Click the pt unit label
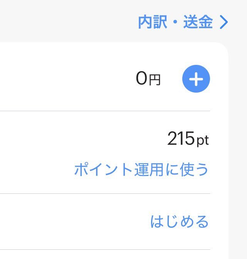 (203, 141)
